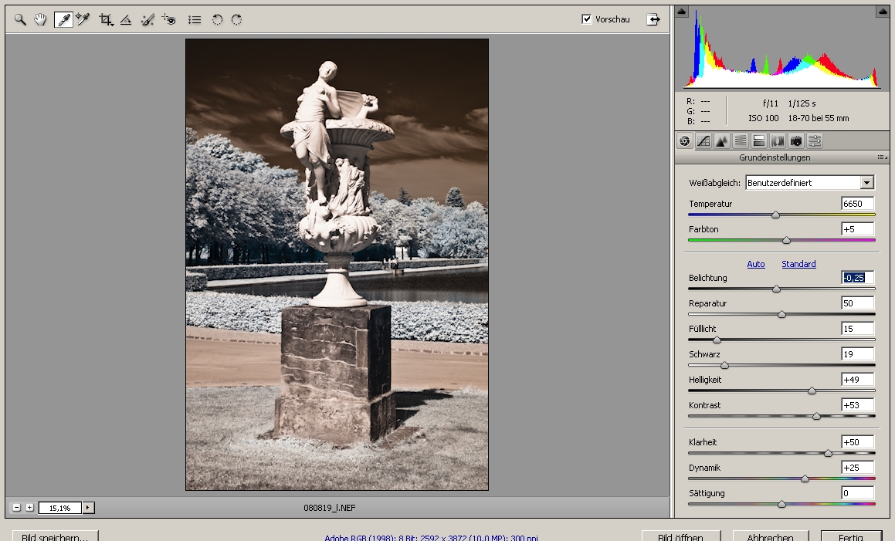Toggle highlight clipping warning in histogram
The image size is (895, 541).
pyautogui.click(x=882, y=12)
